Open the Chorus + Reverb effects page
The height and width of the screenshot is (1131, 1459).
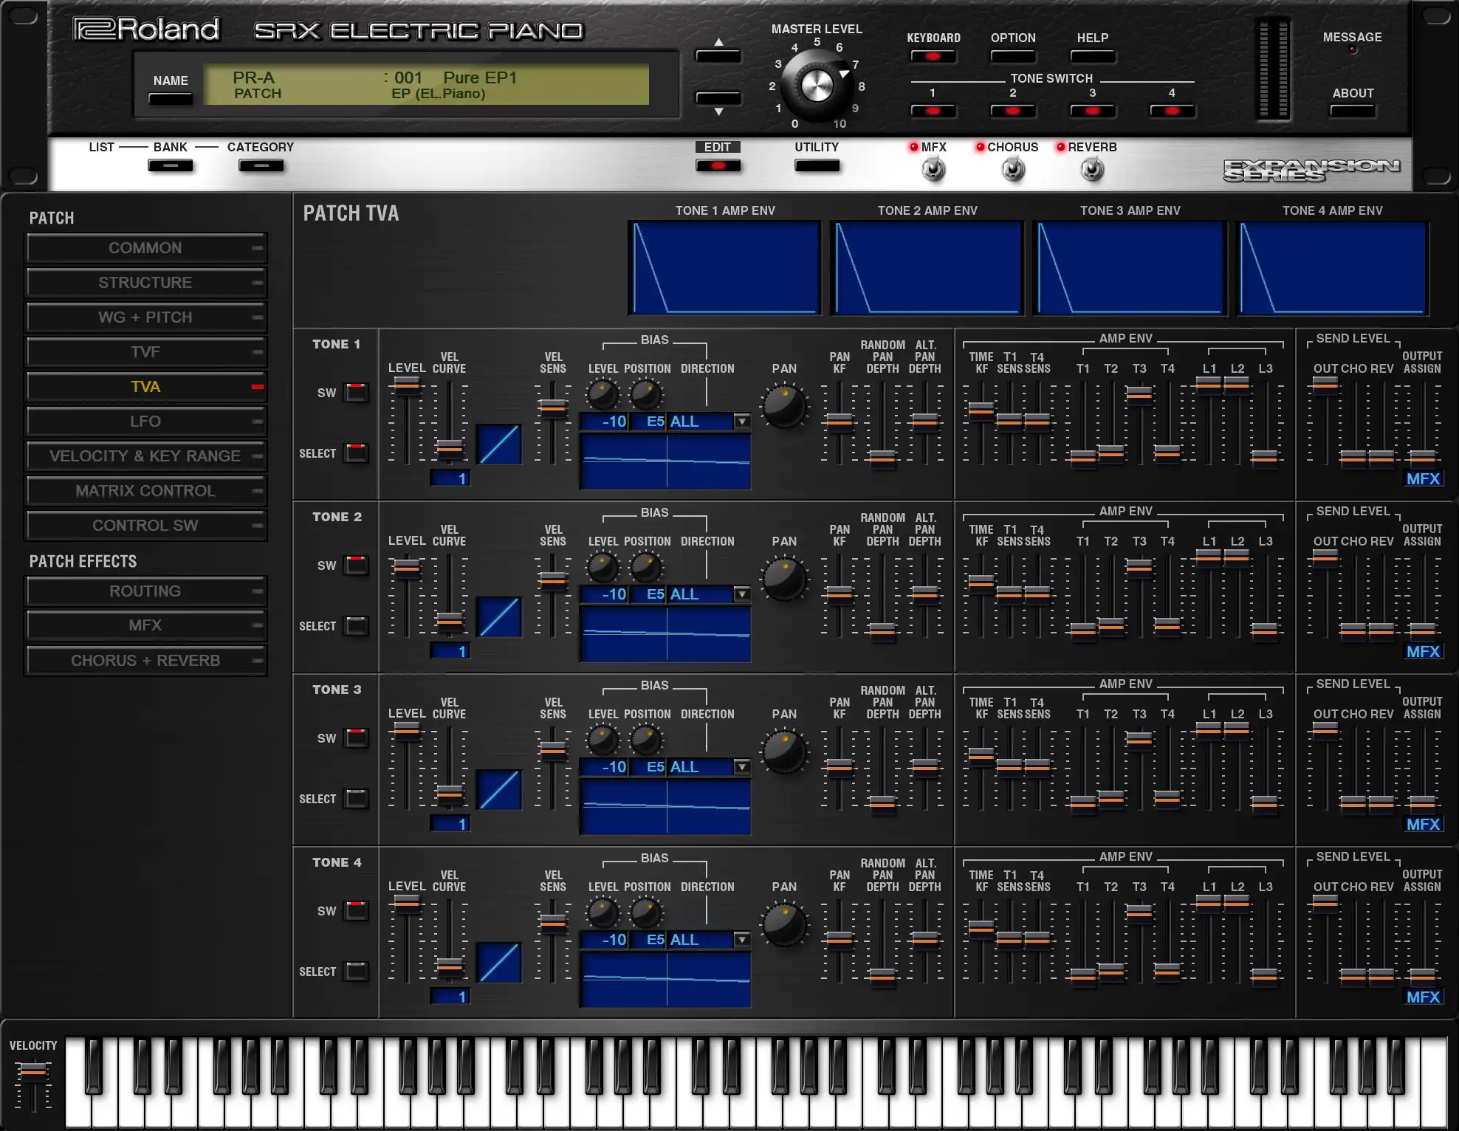[x=145, y=661]
